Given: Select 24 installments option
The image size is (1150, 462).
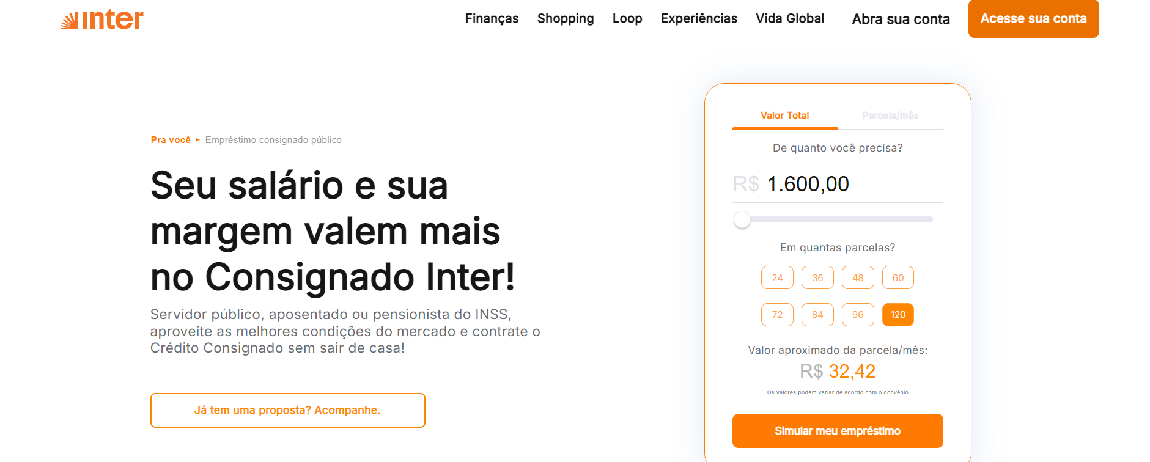Looking at the screenshot, I should tap(777, 277).
